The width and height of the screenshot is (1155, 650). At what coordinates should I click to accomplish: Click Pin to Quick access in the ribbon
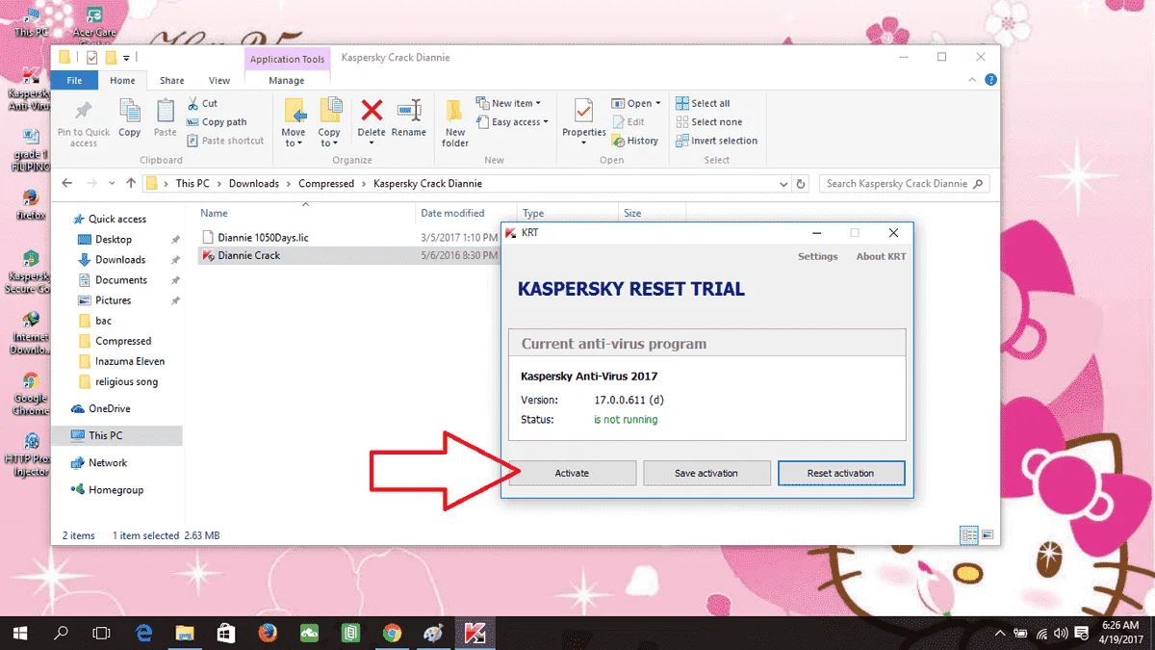tap(84, 123)
